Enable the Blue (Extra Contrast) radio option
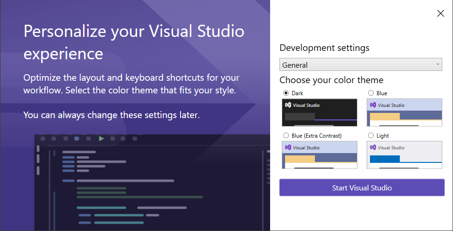The width and height of the screenshot is (453, 231). (x=286, y=135)
